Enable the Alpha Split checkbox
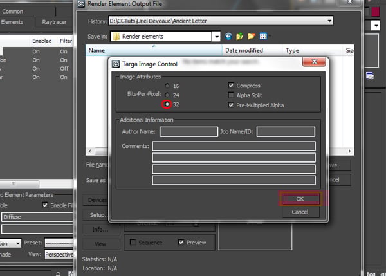This screenshot has height=276, width=386. coord(231,95)
